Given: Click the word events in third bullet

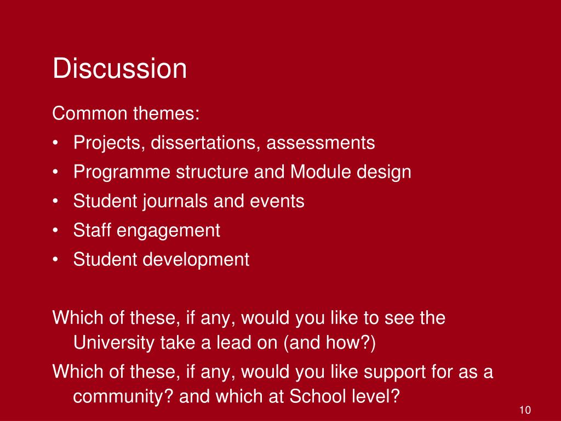Looking at the screenshot, I should (277, 201).
